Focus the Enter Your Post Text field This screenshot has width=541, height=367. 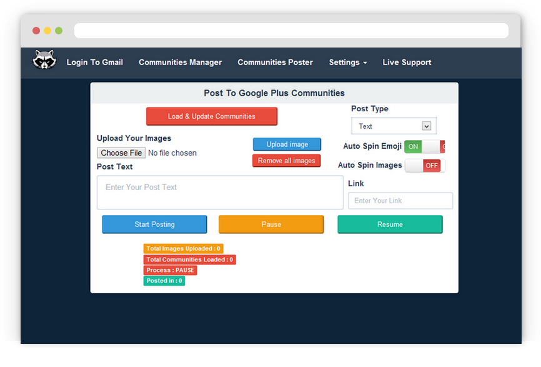[x=220, y=193]
